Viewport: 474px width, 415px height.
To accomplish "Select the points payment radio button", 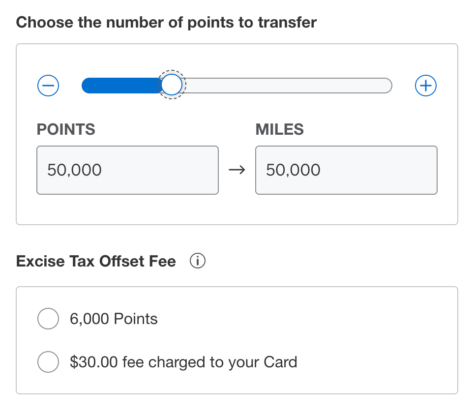I will (x=48, y=319).
